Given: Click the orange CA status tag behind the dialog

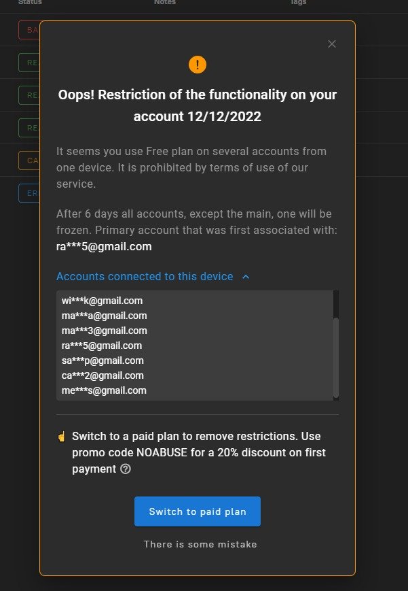Looking at the screenshot, I should [x=29, y=161].
